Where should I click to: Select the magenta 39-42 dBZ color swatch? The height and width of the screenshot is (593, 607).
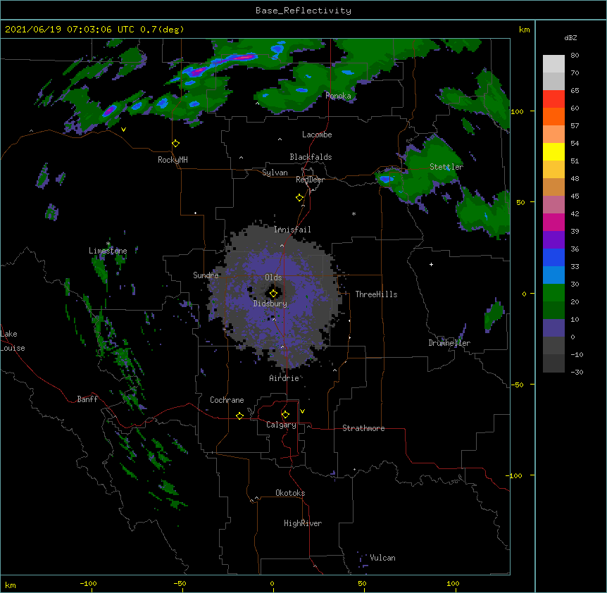(553, 222)
